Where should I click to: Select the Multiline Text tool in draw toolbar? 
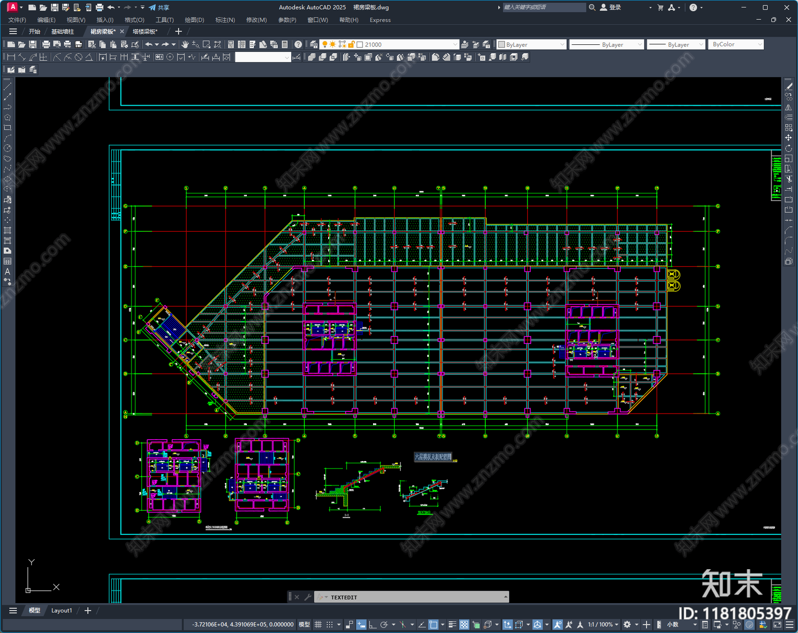point(7,272)
